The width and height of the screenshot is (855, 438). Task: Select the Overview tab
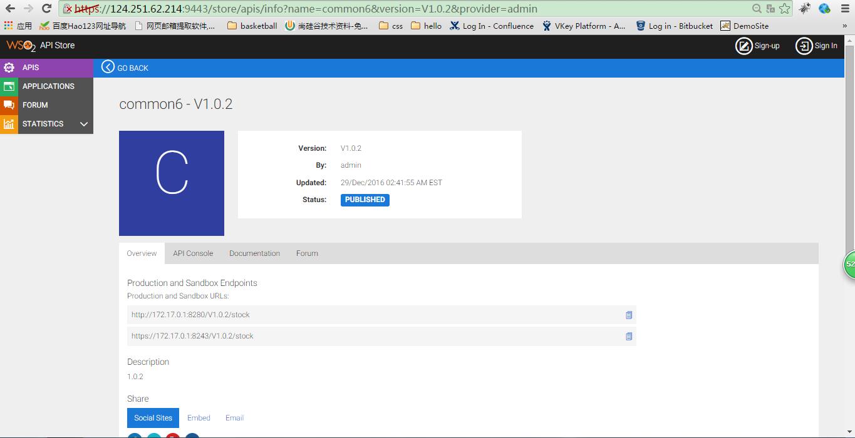pyautogui.click(x=142, y=253)
